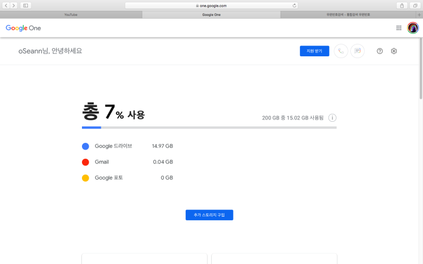Select the Google One tab
The width and height of the screenshot is (423, 264).
[211, 15]
